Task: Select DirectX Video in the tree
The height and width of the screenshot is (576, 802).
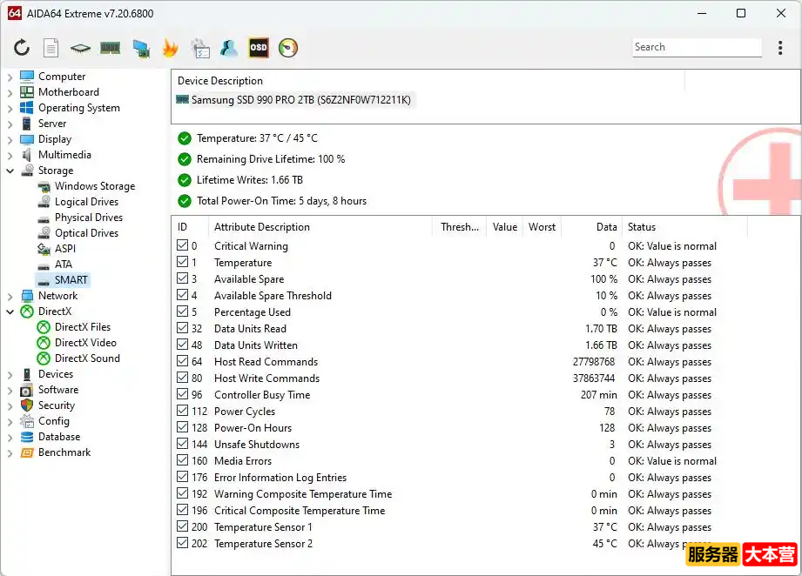Action: [85, 343]
